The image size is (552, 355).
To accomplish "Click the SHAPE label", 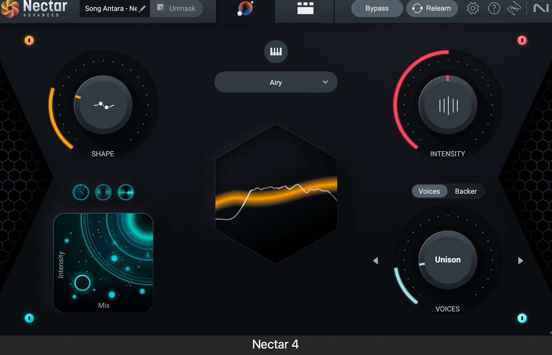I will click(x=103, y=154).
